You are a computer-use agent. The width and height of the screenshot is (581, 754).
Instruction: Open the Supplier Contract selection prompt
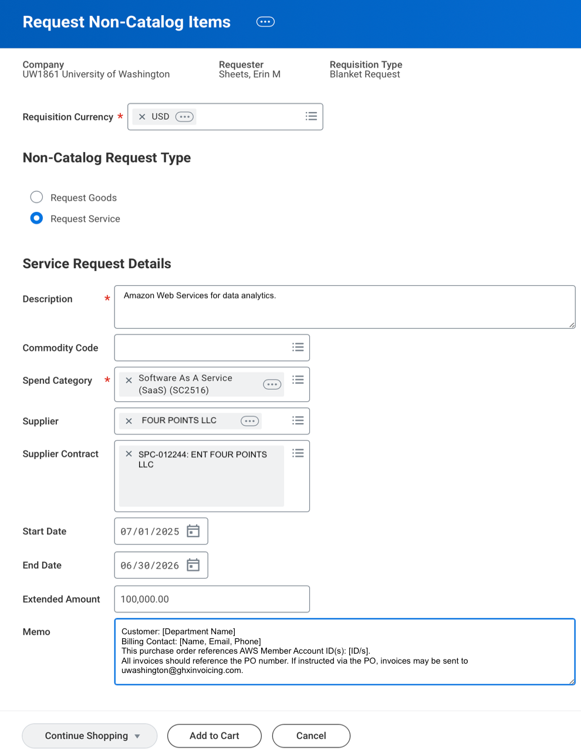298,453
